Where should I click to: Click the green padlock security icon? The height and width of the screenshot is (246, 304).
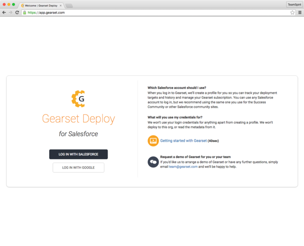(25, 13)
